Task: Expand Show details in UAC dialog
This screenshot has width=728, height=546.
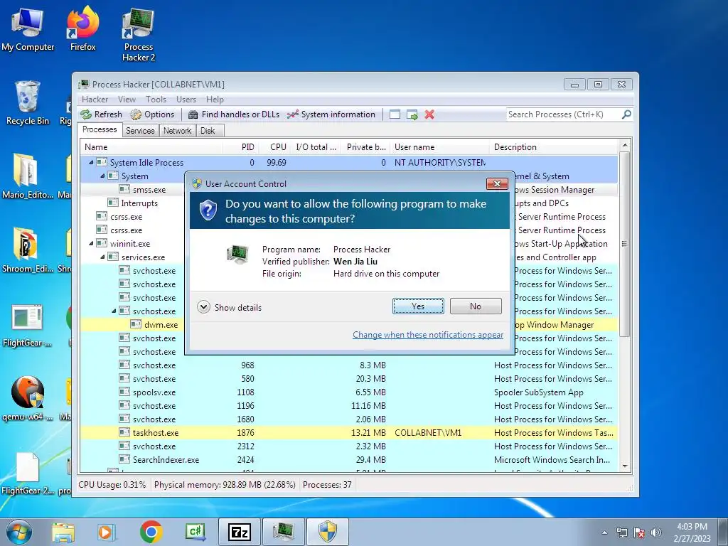Action: coord(230,307)
